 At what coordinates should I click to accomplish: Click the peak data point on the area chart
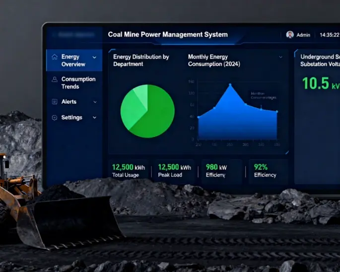pyautogui.click(x=230, y=85)
